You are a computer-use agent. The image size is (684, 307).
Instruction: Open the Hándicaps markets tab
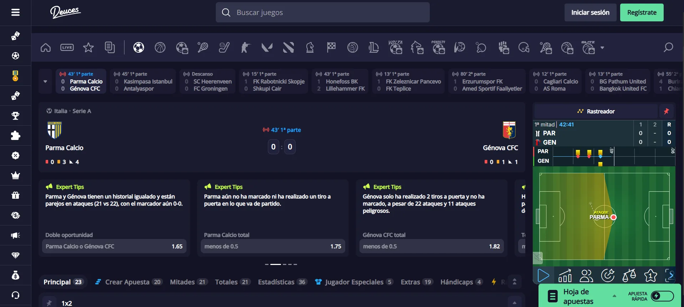(461, 282)
